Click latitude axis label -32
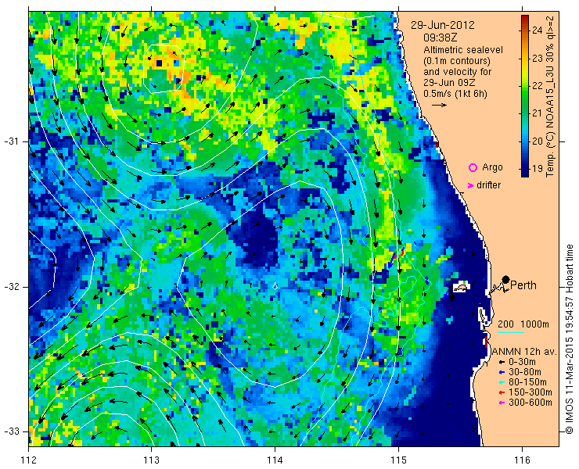 tap(11, 287)
